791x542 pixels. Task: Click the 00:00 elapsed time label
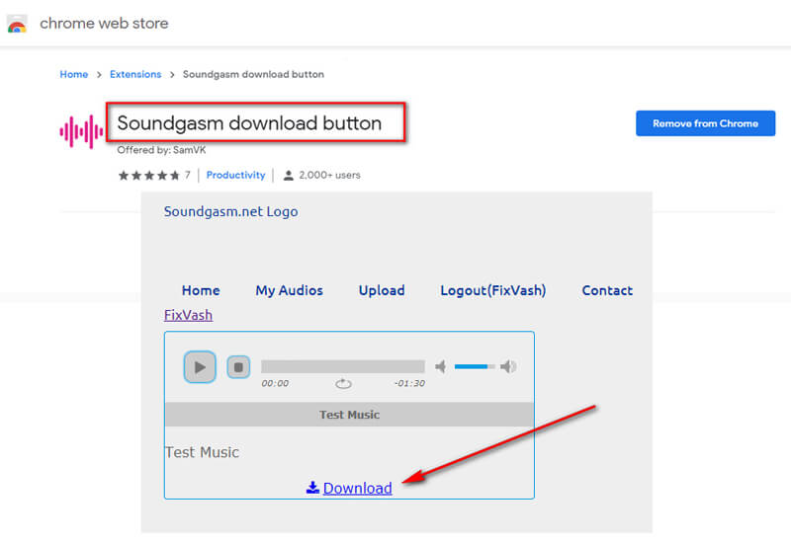(x=275, y=383)
